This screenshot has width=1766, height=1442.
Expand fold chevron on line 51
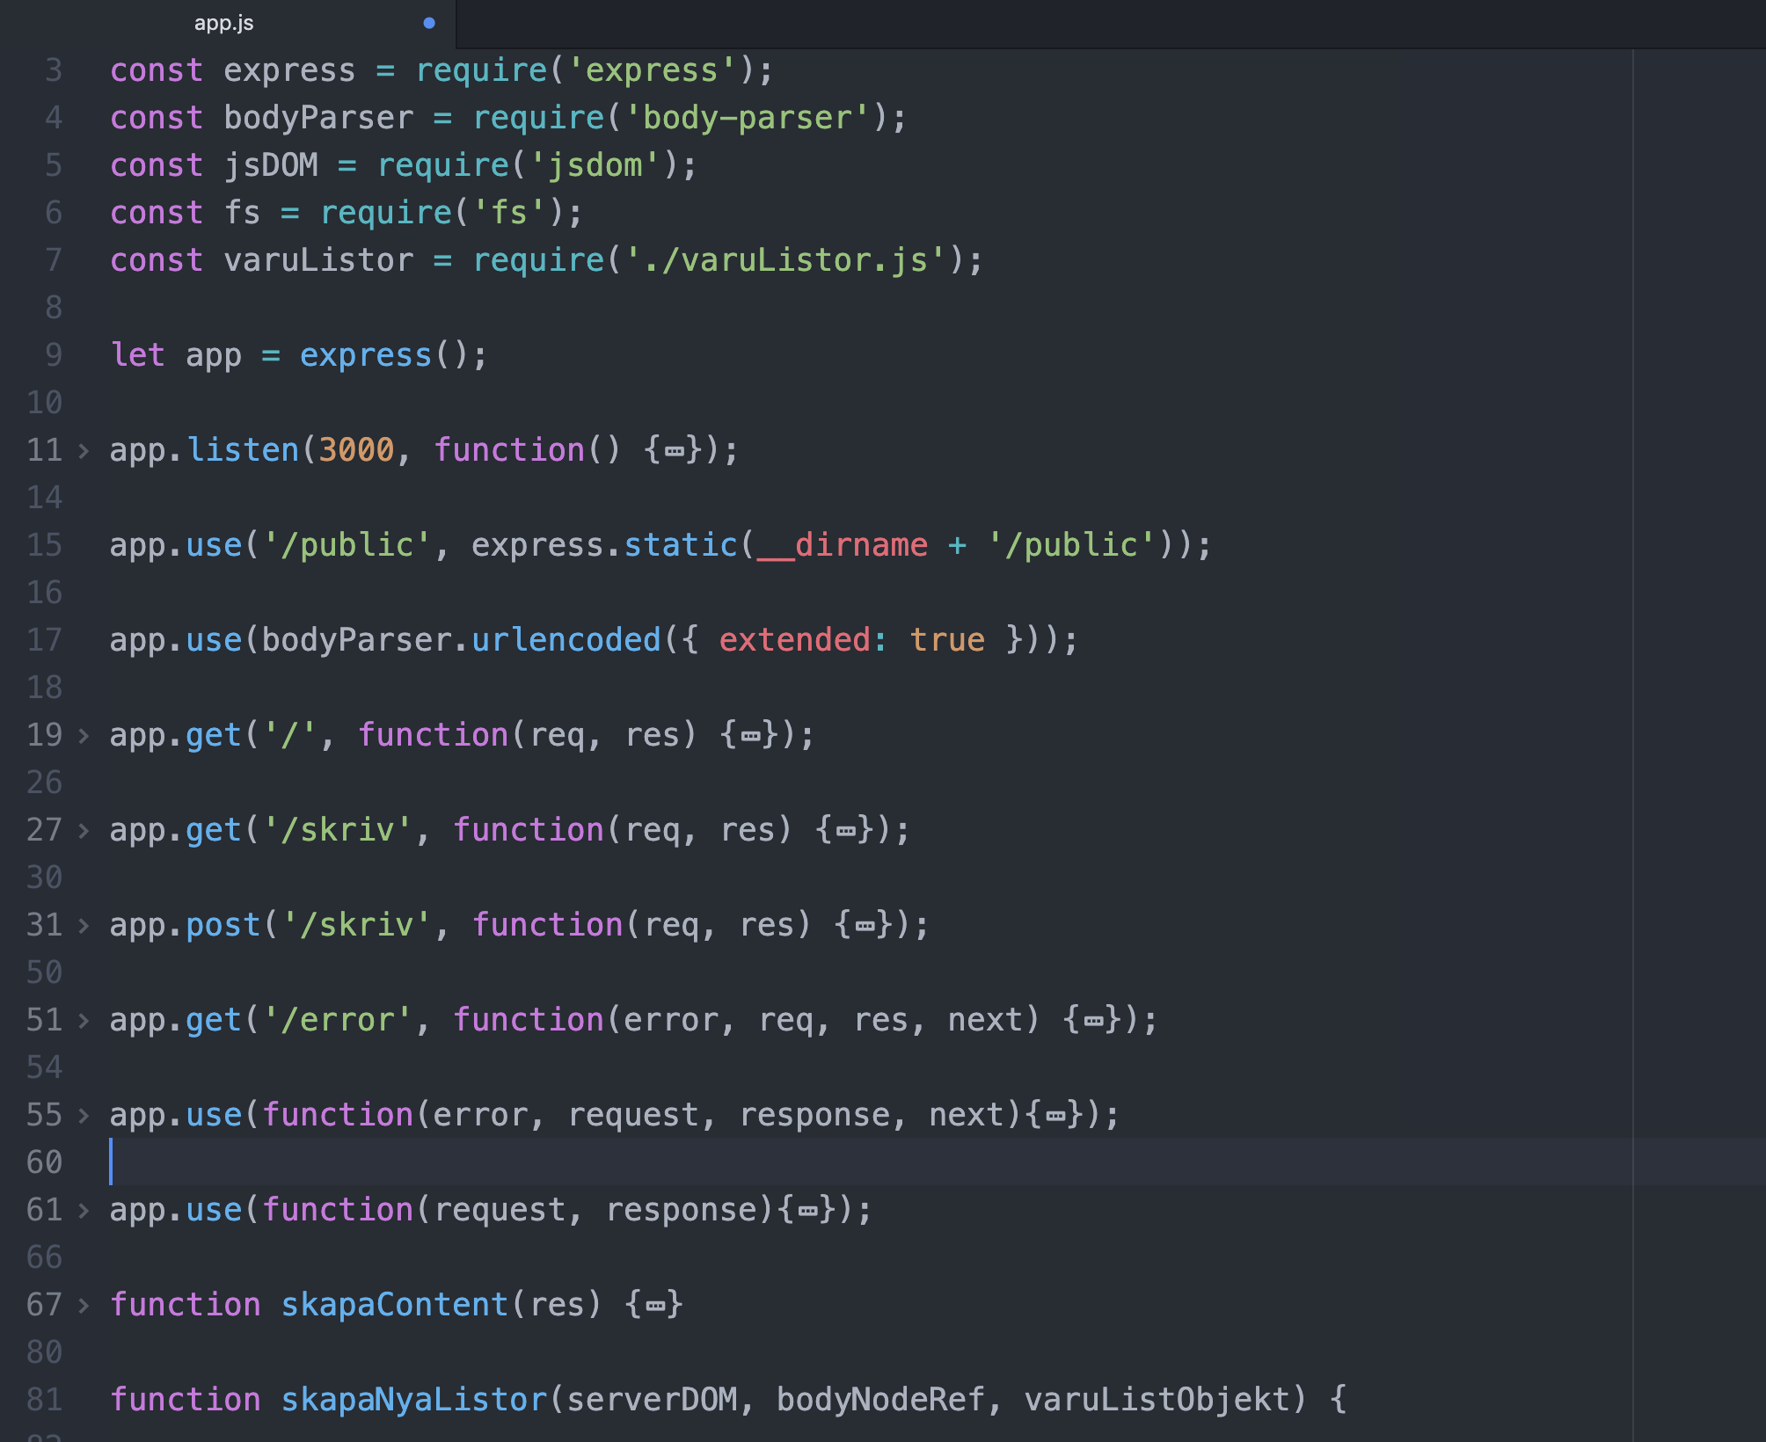coord(84,1021)
